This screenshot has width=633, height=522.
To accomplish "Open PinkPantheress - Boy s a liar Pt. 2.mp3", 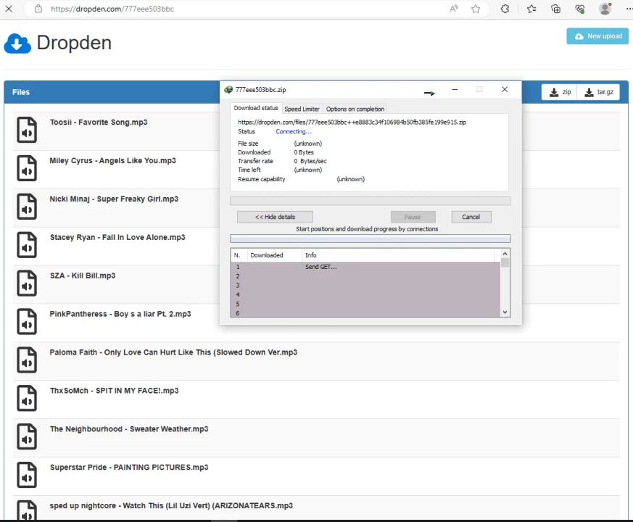I will point(120,314).
